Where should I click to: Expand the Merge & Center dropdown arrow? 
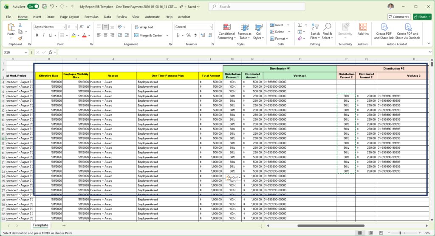167,36
